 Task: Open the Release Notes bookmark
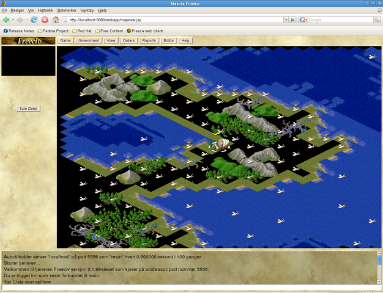click(x=18, y=31)
